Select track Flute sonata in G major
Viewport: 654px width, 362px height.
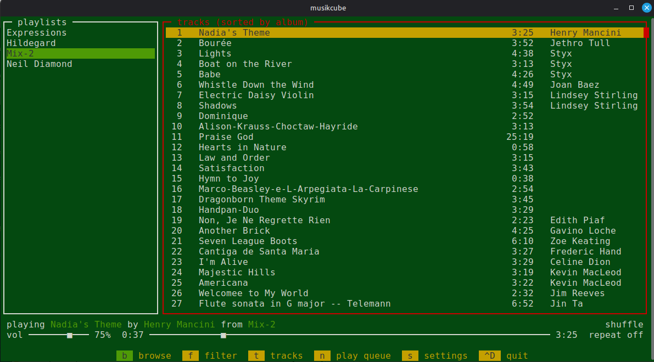405,304
